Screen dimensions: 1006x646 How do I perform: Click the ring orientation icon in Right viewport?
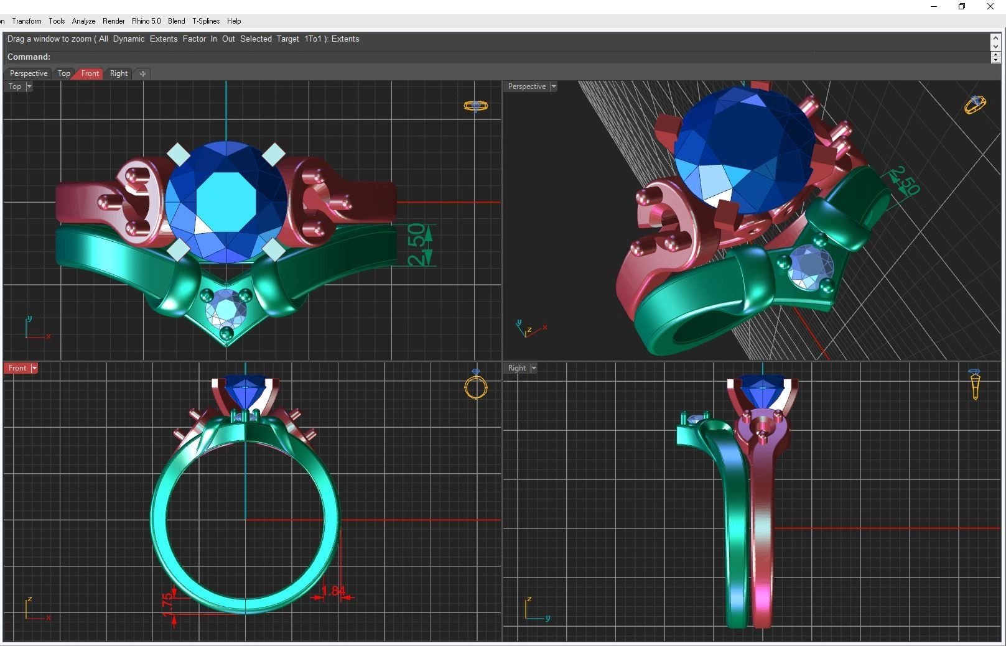[x=975, y=384]
